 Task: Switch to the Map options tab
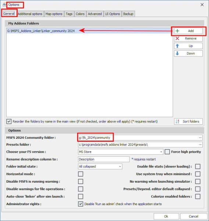click(x=54, y=14)
